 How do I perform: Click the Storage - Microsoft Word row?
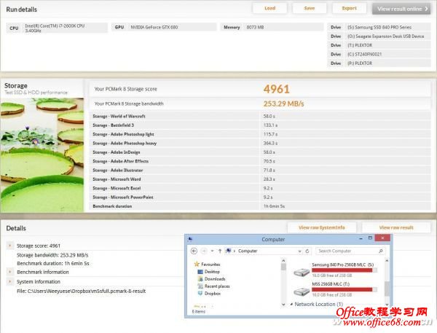(260, 179)
